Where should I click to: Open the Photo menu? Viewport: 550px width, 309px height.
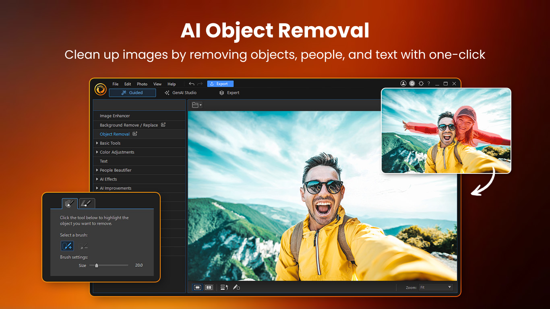coord(142,84)
